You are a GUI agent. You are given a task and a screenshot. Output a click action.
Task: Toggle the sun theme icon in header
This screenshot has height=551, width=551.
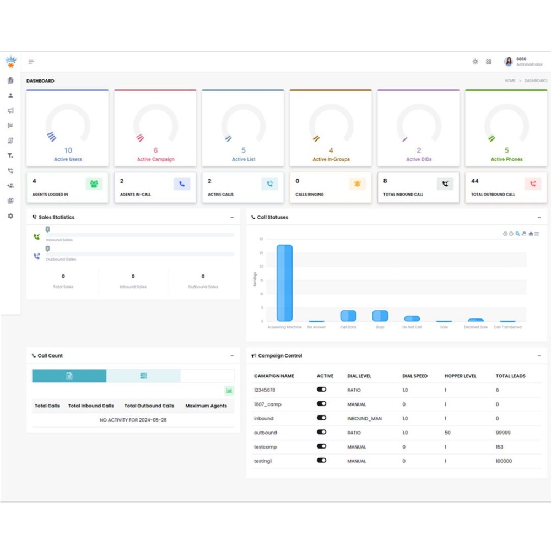(475, 62)
